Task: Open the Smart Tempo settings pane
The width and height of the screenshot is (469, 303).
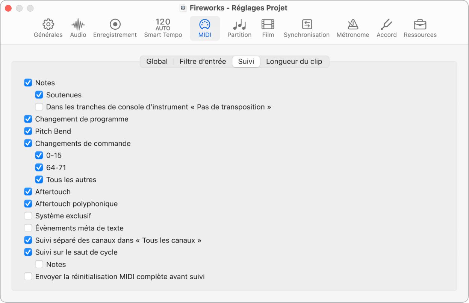Action: point(163,29)
